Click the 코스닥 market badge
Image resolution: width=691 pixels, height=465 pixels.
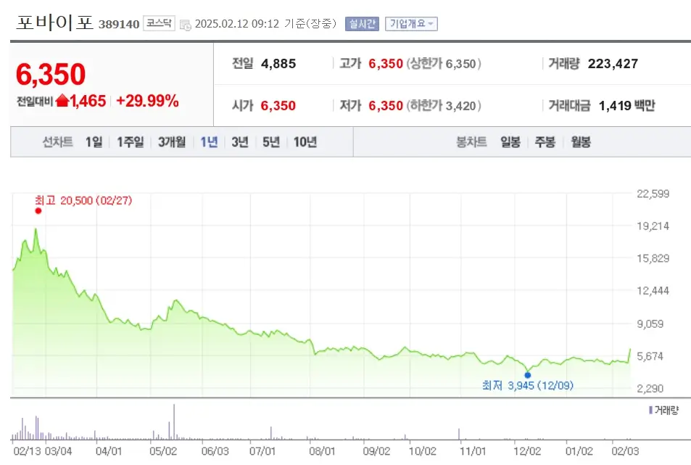(161, 23)
